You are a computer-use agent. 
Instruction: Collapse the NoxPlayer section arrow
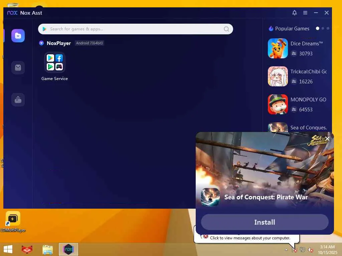pyautogui.click(x=41, y=43)
